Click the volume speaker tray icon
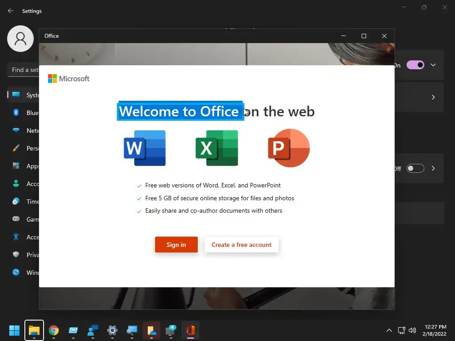The image size is (455, 341). point(412,330)
